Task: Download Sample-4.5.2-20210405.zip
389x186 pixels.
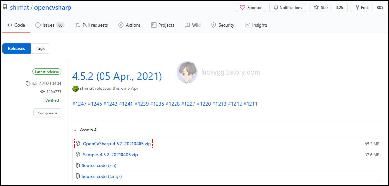Action: click(x=110, y=154)
